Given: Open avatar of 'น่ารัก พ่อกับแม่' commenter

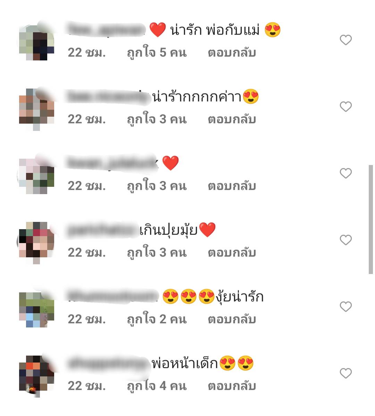Looking at the screenshot, I should [36, 42].
